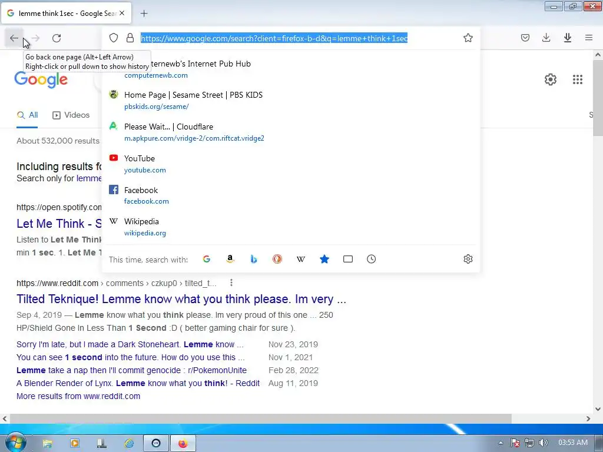Switch to Videos results tab
Image resolution: width=603 pixels, height=452 pixels.
pyautogui.click(x=71, y=115)
